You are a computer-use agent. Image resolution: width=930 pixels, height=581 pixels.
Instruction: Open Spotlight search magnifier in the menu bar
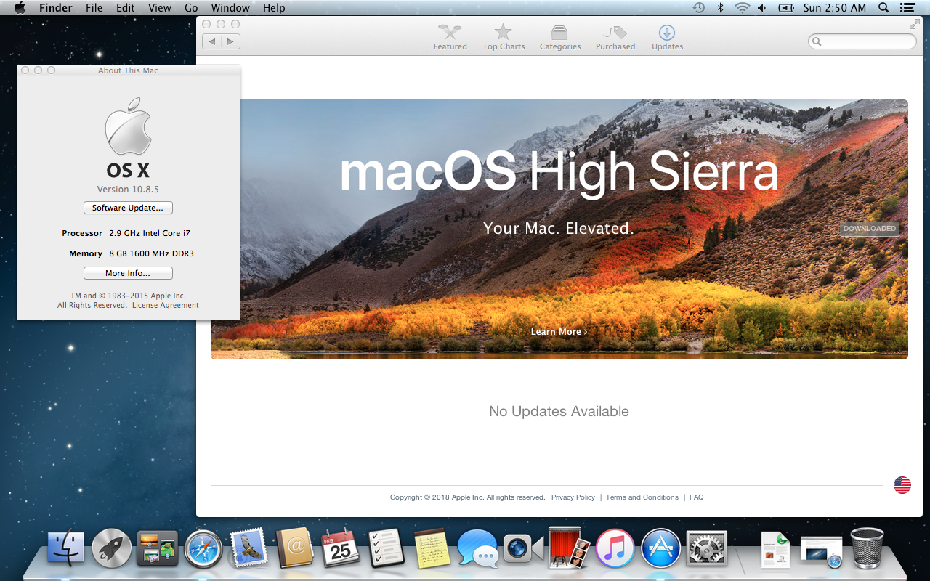[x=883, y=8]
